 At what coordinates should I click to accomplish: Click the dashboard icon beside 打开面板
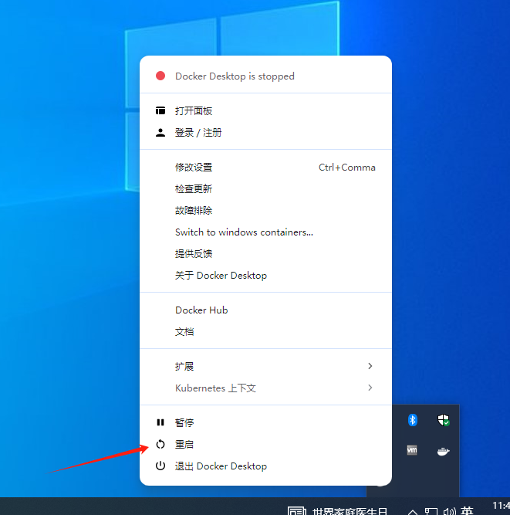(160, 110)
